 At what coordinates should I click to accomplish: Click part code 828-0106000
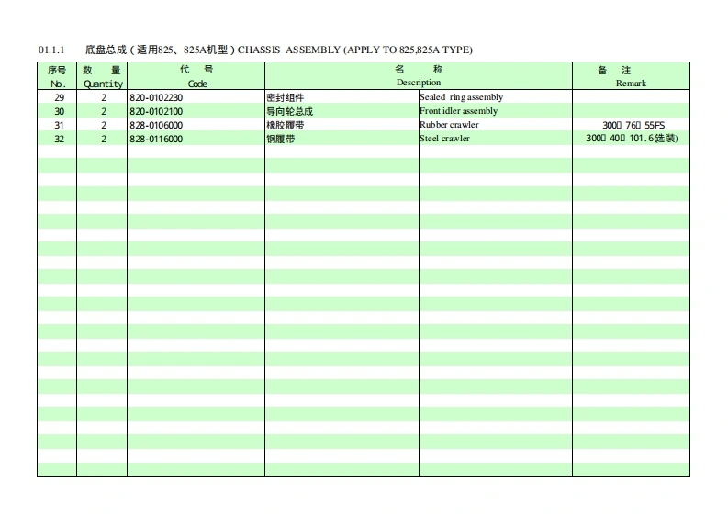[156, 125]
